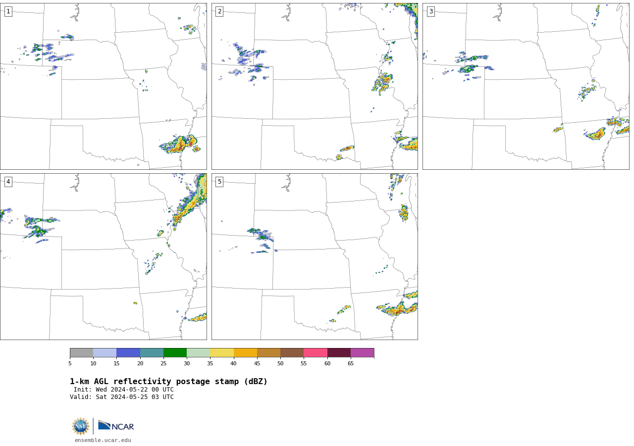Open ensemble member 2 reflectivity panel
This screenshot has height=446, width=634.
point(315,86)
